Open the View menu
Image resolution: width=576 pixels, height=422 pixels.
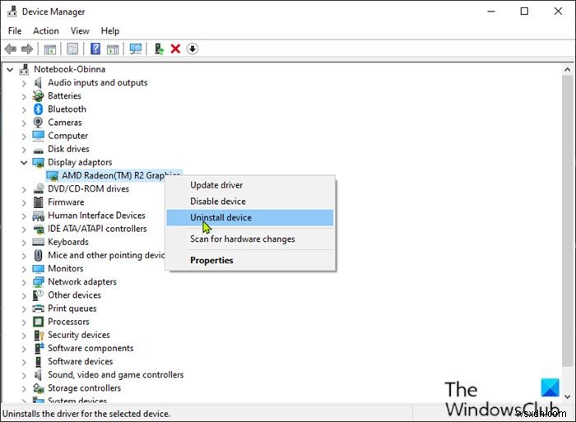point(80,31)
